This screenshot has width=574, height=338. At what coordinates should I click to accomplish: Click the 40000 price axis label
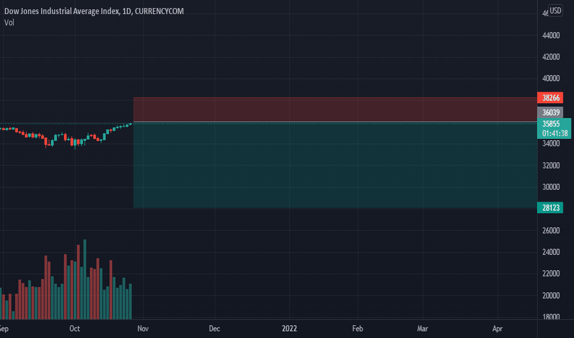(551, 78)
